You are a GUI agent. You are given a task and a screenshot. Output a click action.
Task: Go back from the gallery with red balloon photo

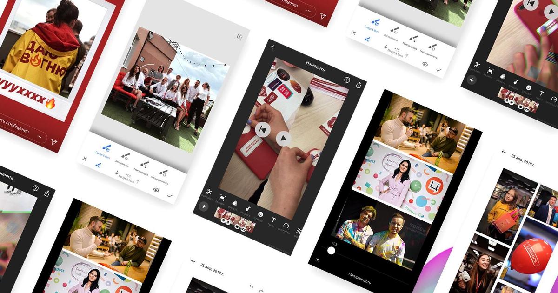click(x=504, y=152)
